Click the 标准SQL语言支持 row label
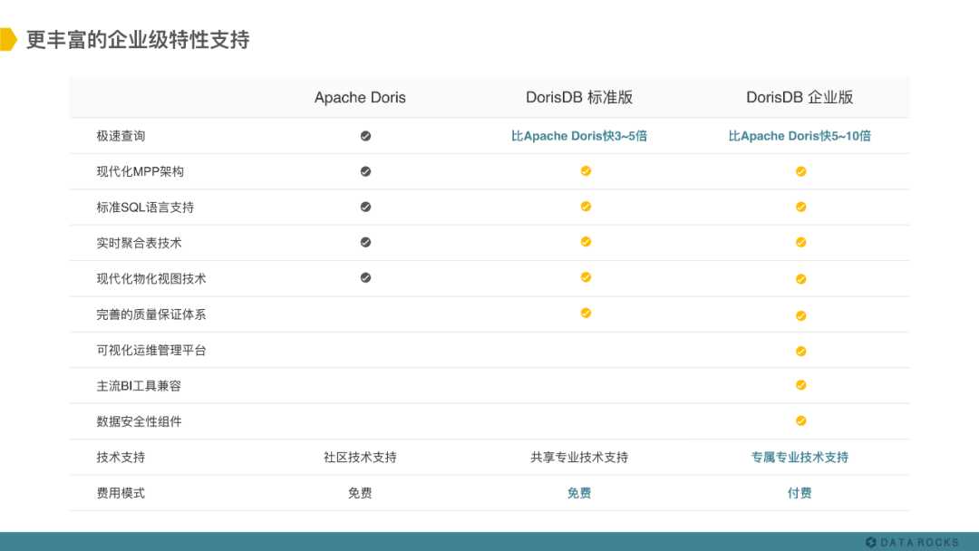This screenshot has width=979, height=551. pyautogui.click(x=145, y=208)
